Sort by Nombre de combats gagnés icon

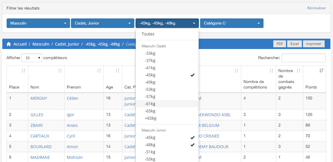pyautogui.click(x=299, y=71)
